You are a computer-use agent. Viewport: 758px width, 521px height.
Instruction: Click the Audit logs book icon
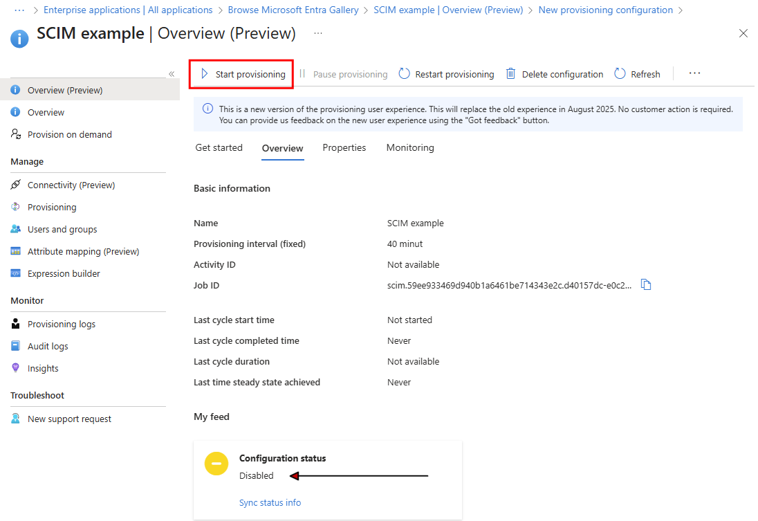click(15, 346)
